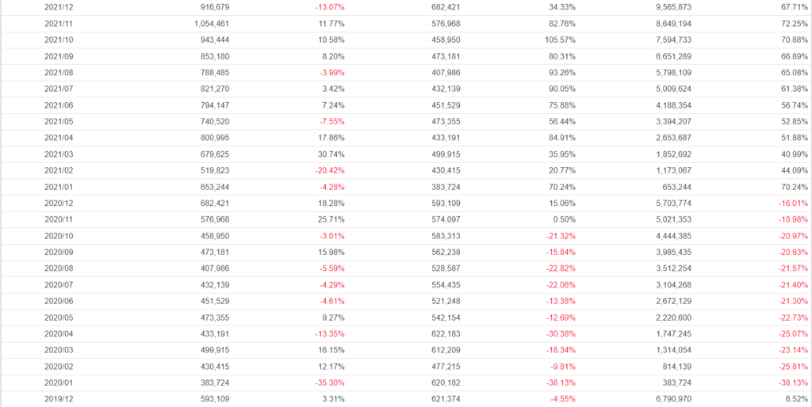812x407 pixels.
Task: Click the 1,314,054 cumulative for 2020/03
Action: coord(674,350)
